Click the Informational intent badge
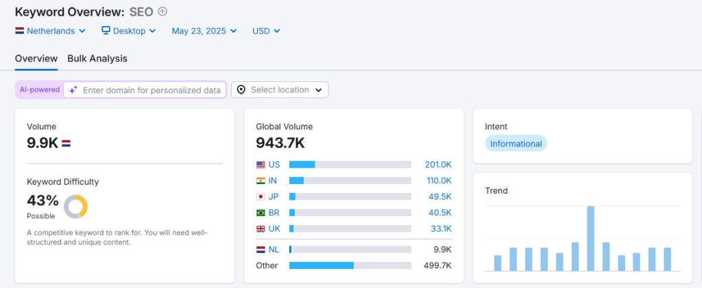This screenshot has height=288, width=702. [x=516, y=144]
